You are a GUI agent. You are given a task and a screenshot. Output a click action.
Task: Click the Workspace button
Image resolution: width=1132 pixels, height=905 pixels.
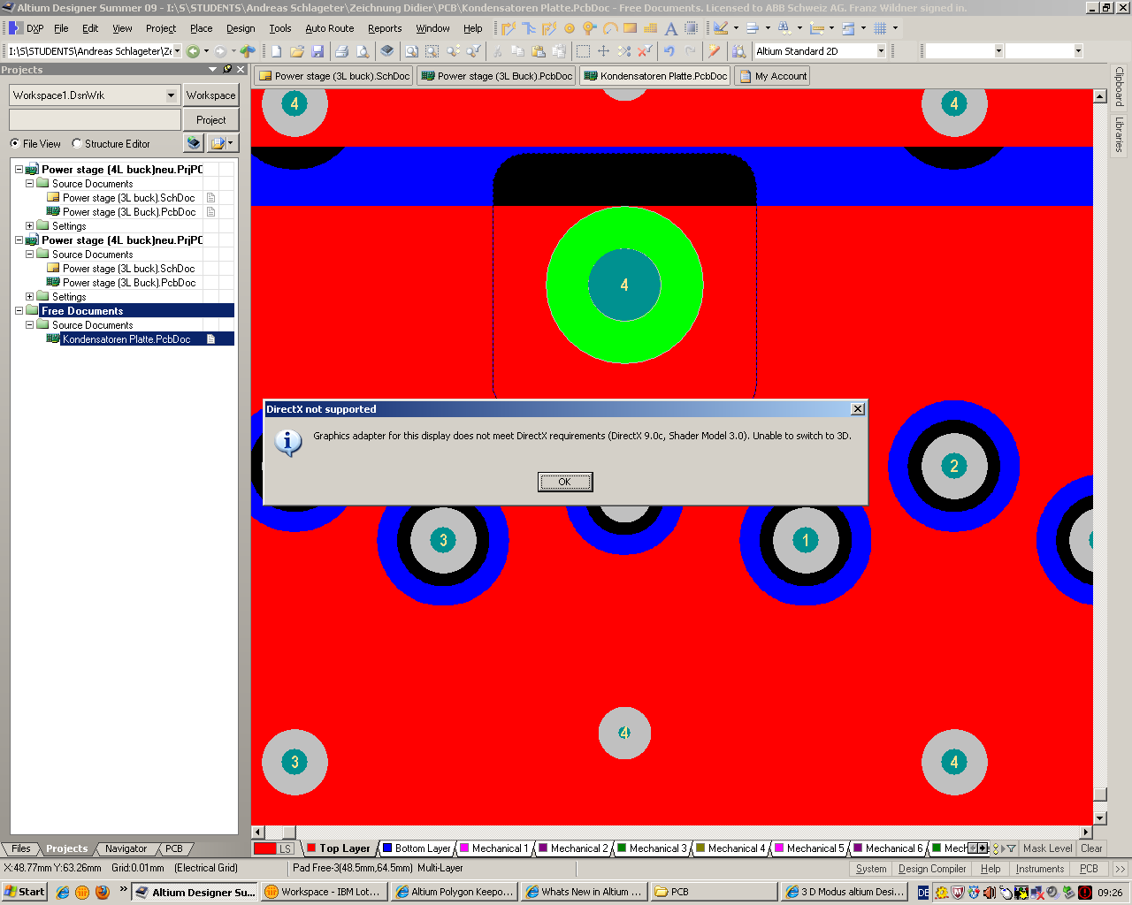click(211, 95)
